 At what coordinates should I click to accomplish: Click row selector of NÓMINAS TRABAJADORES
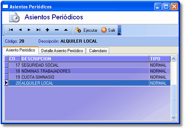6,71
